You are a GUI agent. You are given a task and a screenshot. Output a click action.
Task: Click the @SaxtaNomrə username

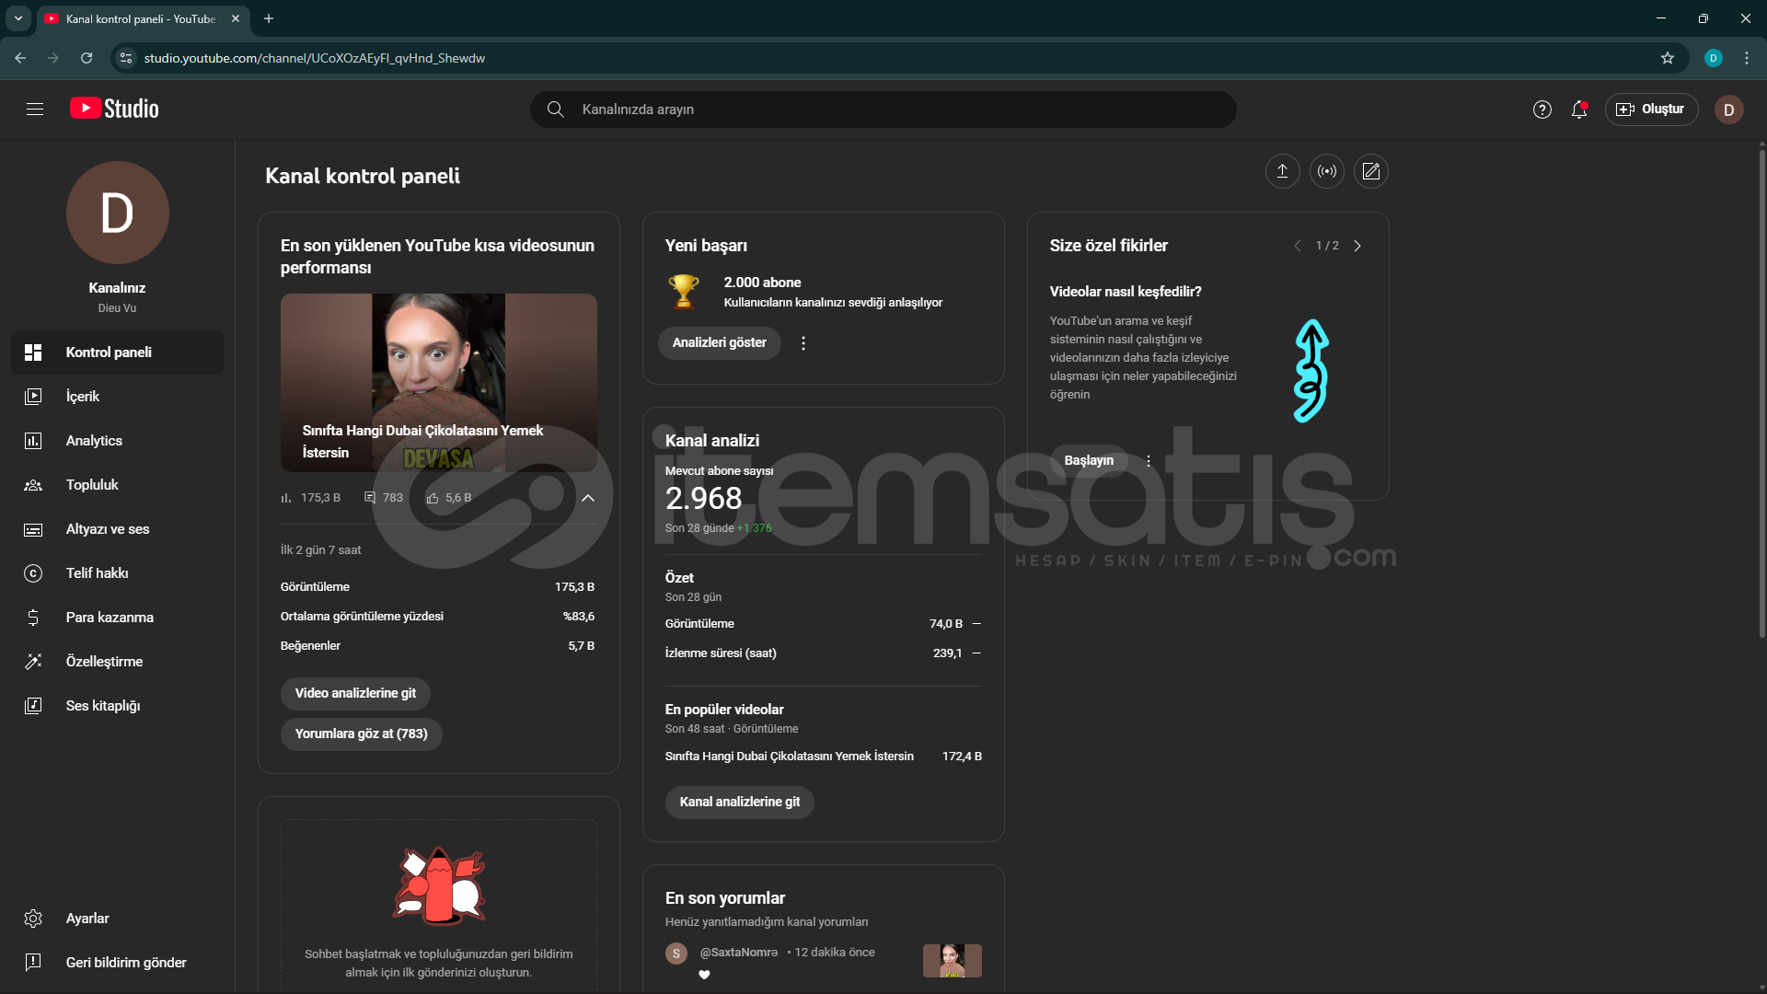[x=738, y=953]
